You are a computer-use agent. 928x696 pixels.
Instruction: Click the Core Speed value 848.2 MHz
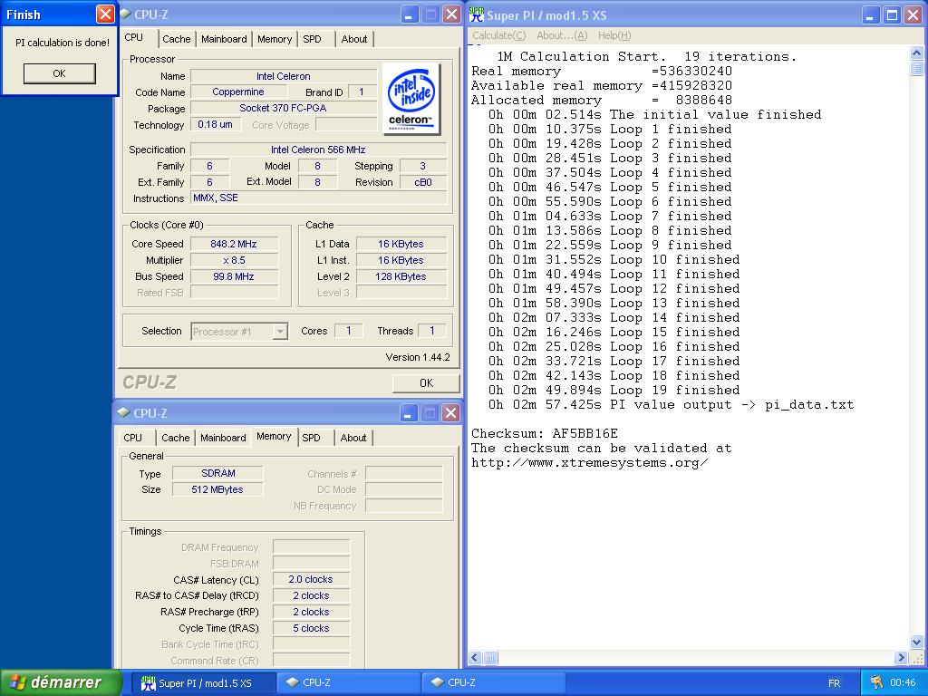(234, 244)
